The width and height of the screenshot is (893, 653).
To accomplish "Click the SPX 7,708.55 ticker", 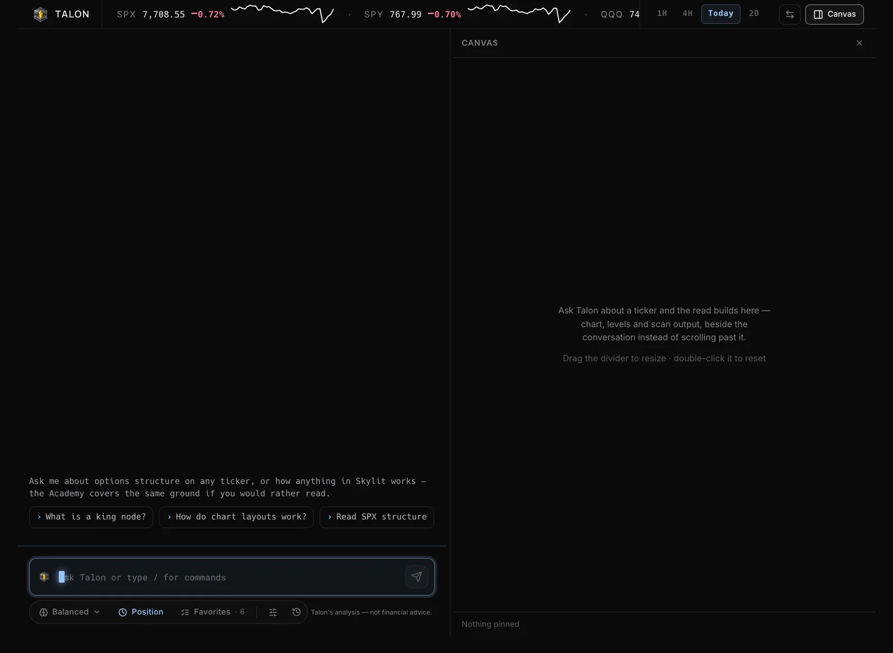I will point(151,14).
